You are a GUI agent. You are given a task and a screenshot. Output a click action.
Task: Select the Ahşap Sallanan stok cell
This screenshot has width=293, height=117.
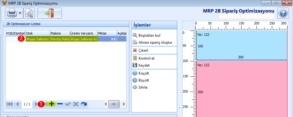click(38, 39)
